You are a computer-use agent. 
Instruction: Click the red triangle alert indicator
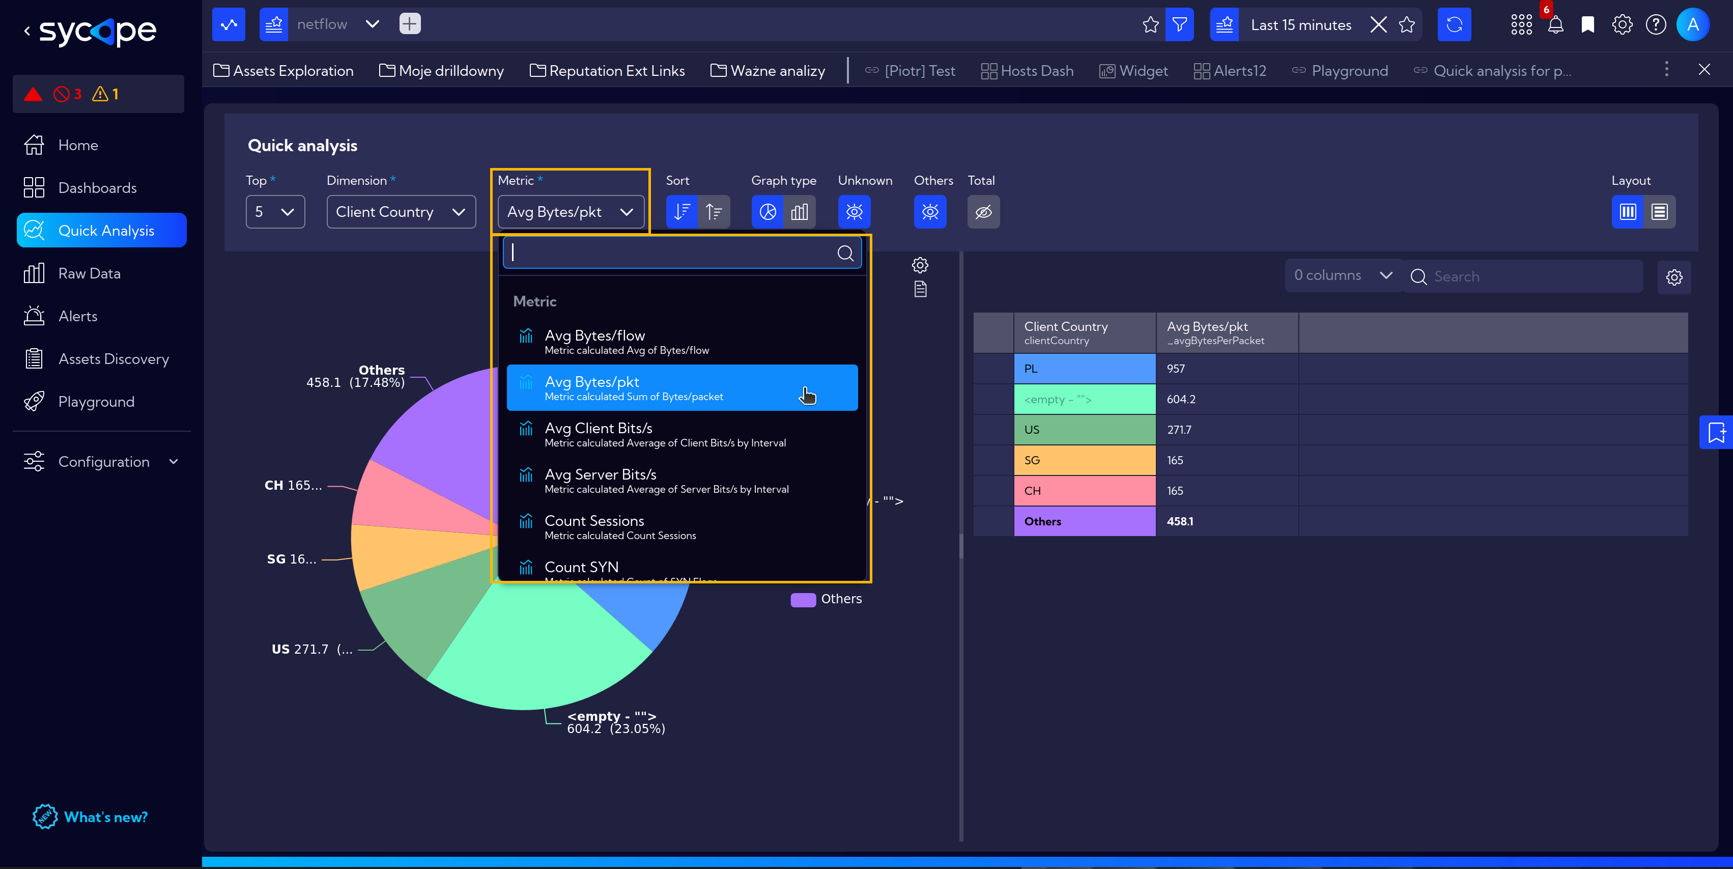pyautogui.click(x=32, y=94)
